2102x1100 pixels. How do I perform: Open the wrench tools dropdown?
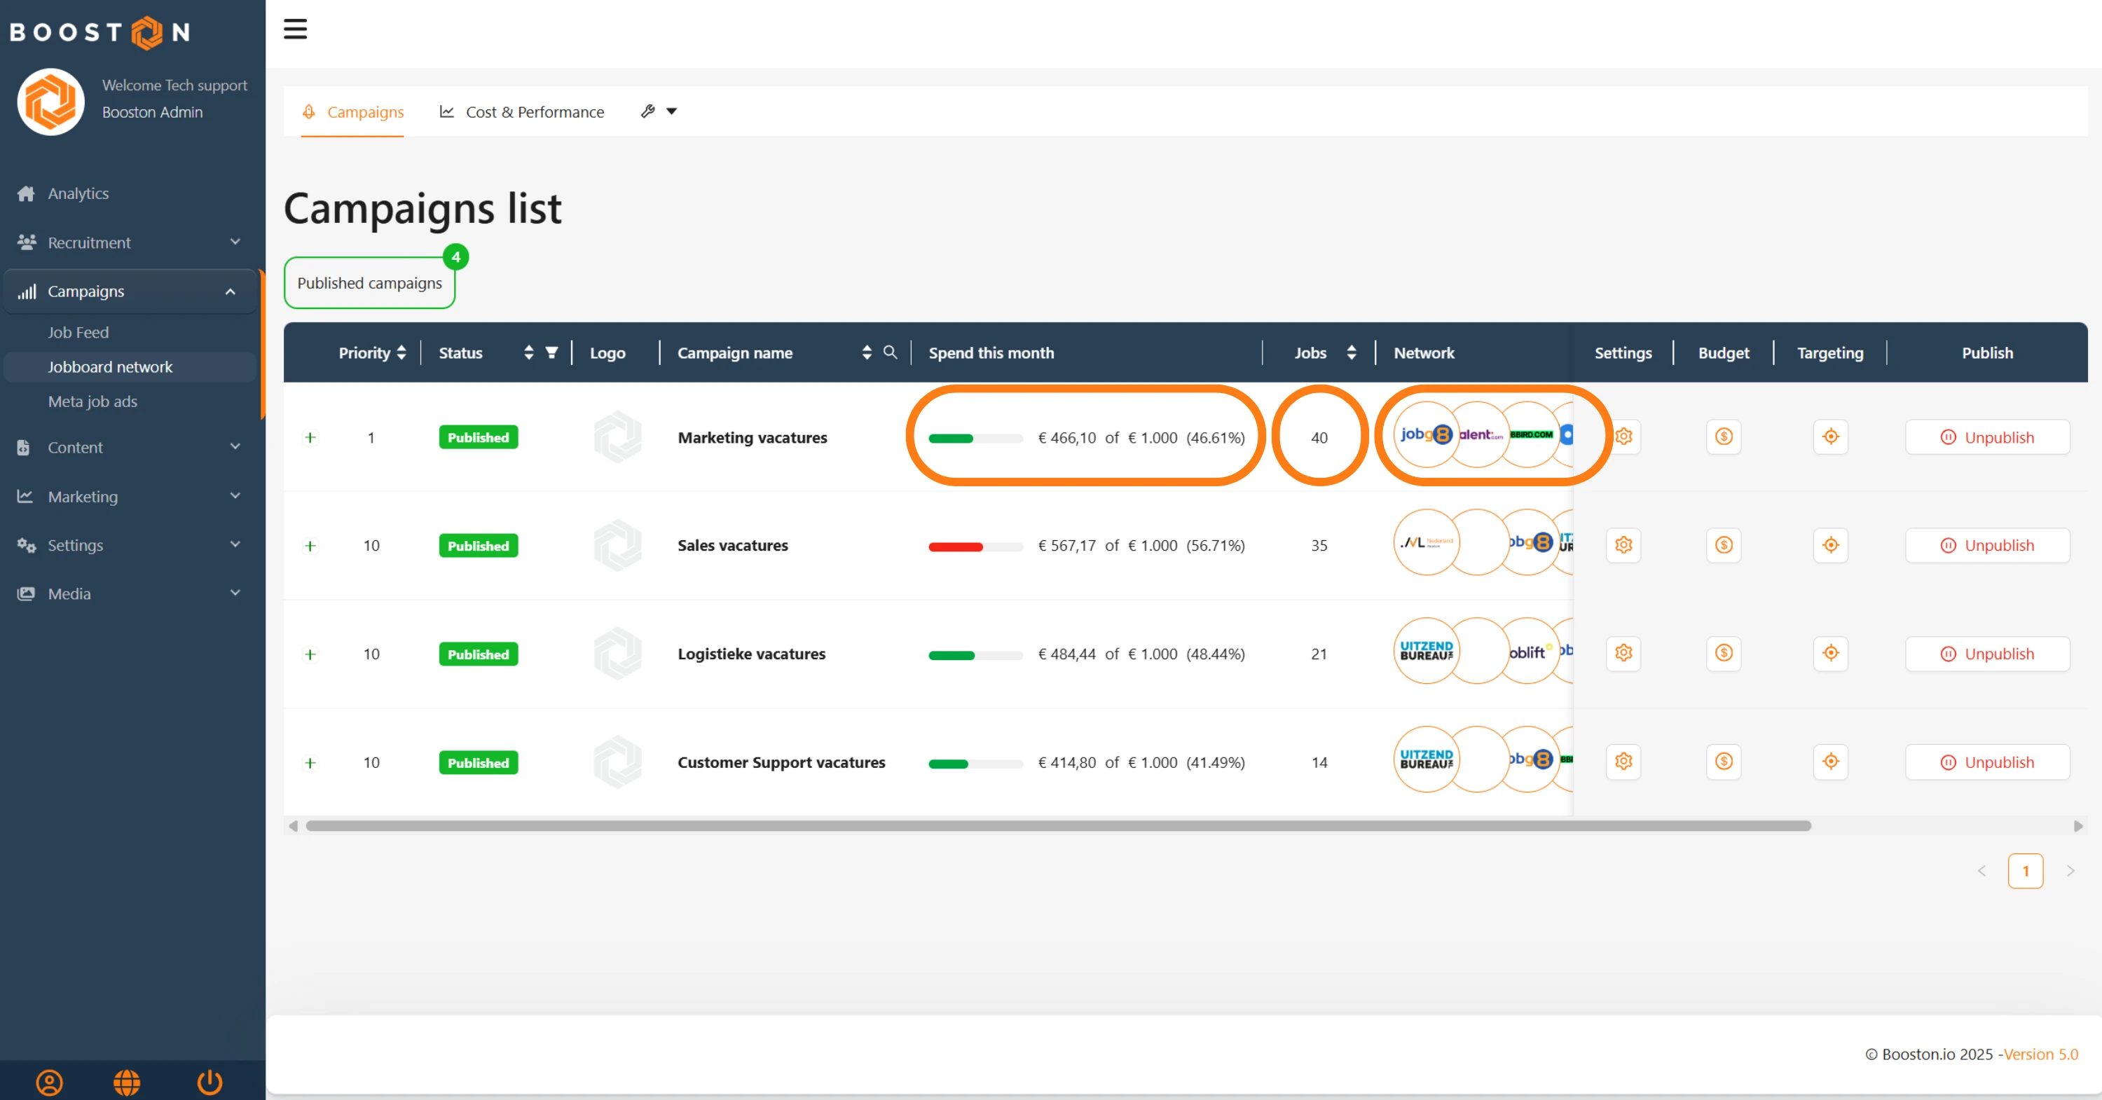click(659, 112)
